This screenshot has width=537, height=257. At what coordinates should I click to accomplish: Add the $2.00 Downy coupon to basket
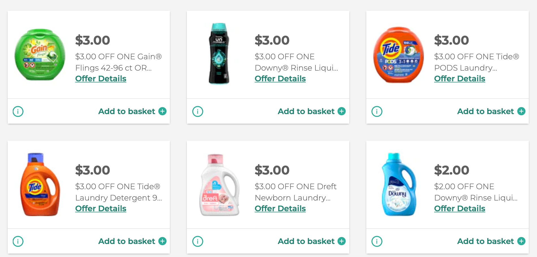pyautogui.click(x=485, y=241)
